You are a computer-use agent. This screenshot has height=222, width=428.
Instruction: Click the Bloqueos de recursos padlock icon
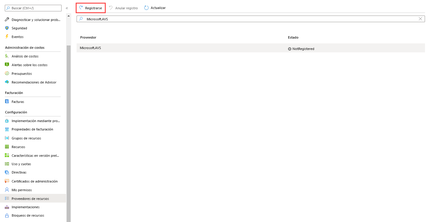[7, 215]
